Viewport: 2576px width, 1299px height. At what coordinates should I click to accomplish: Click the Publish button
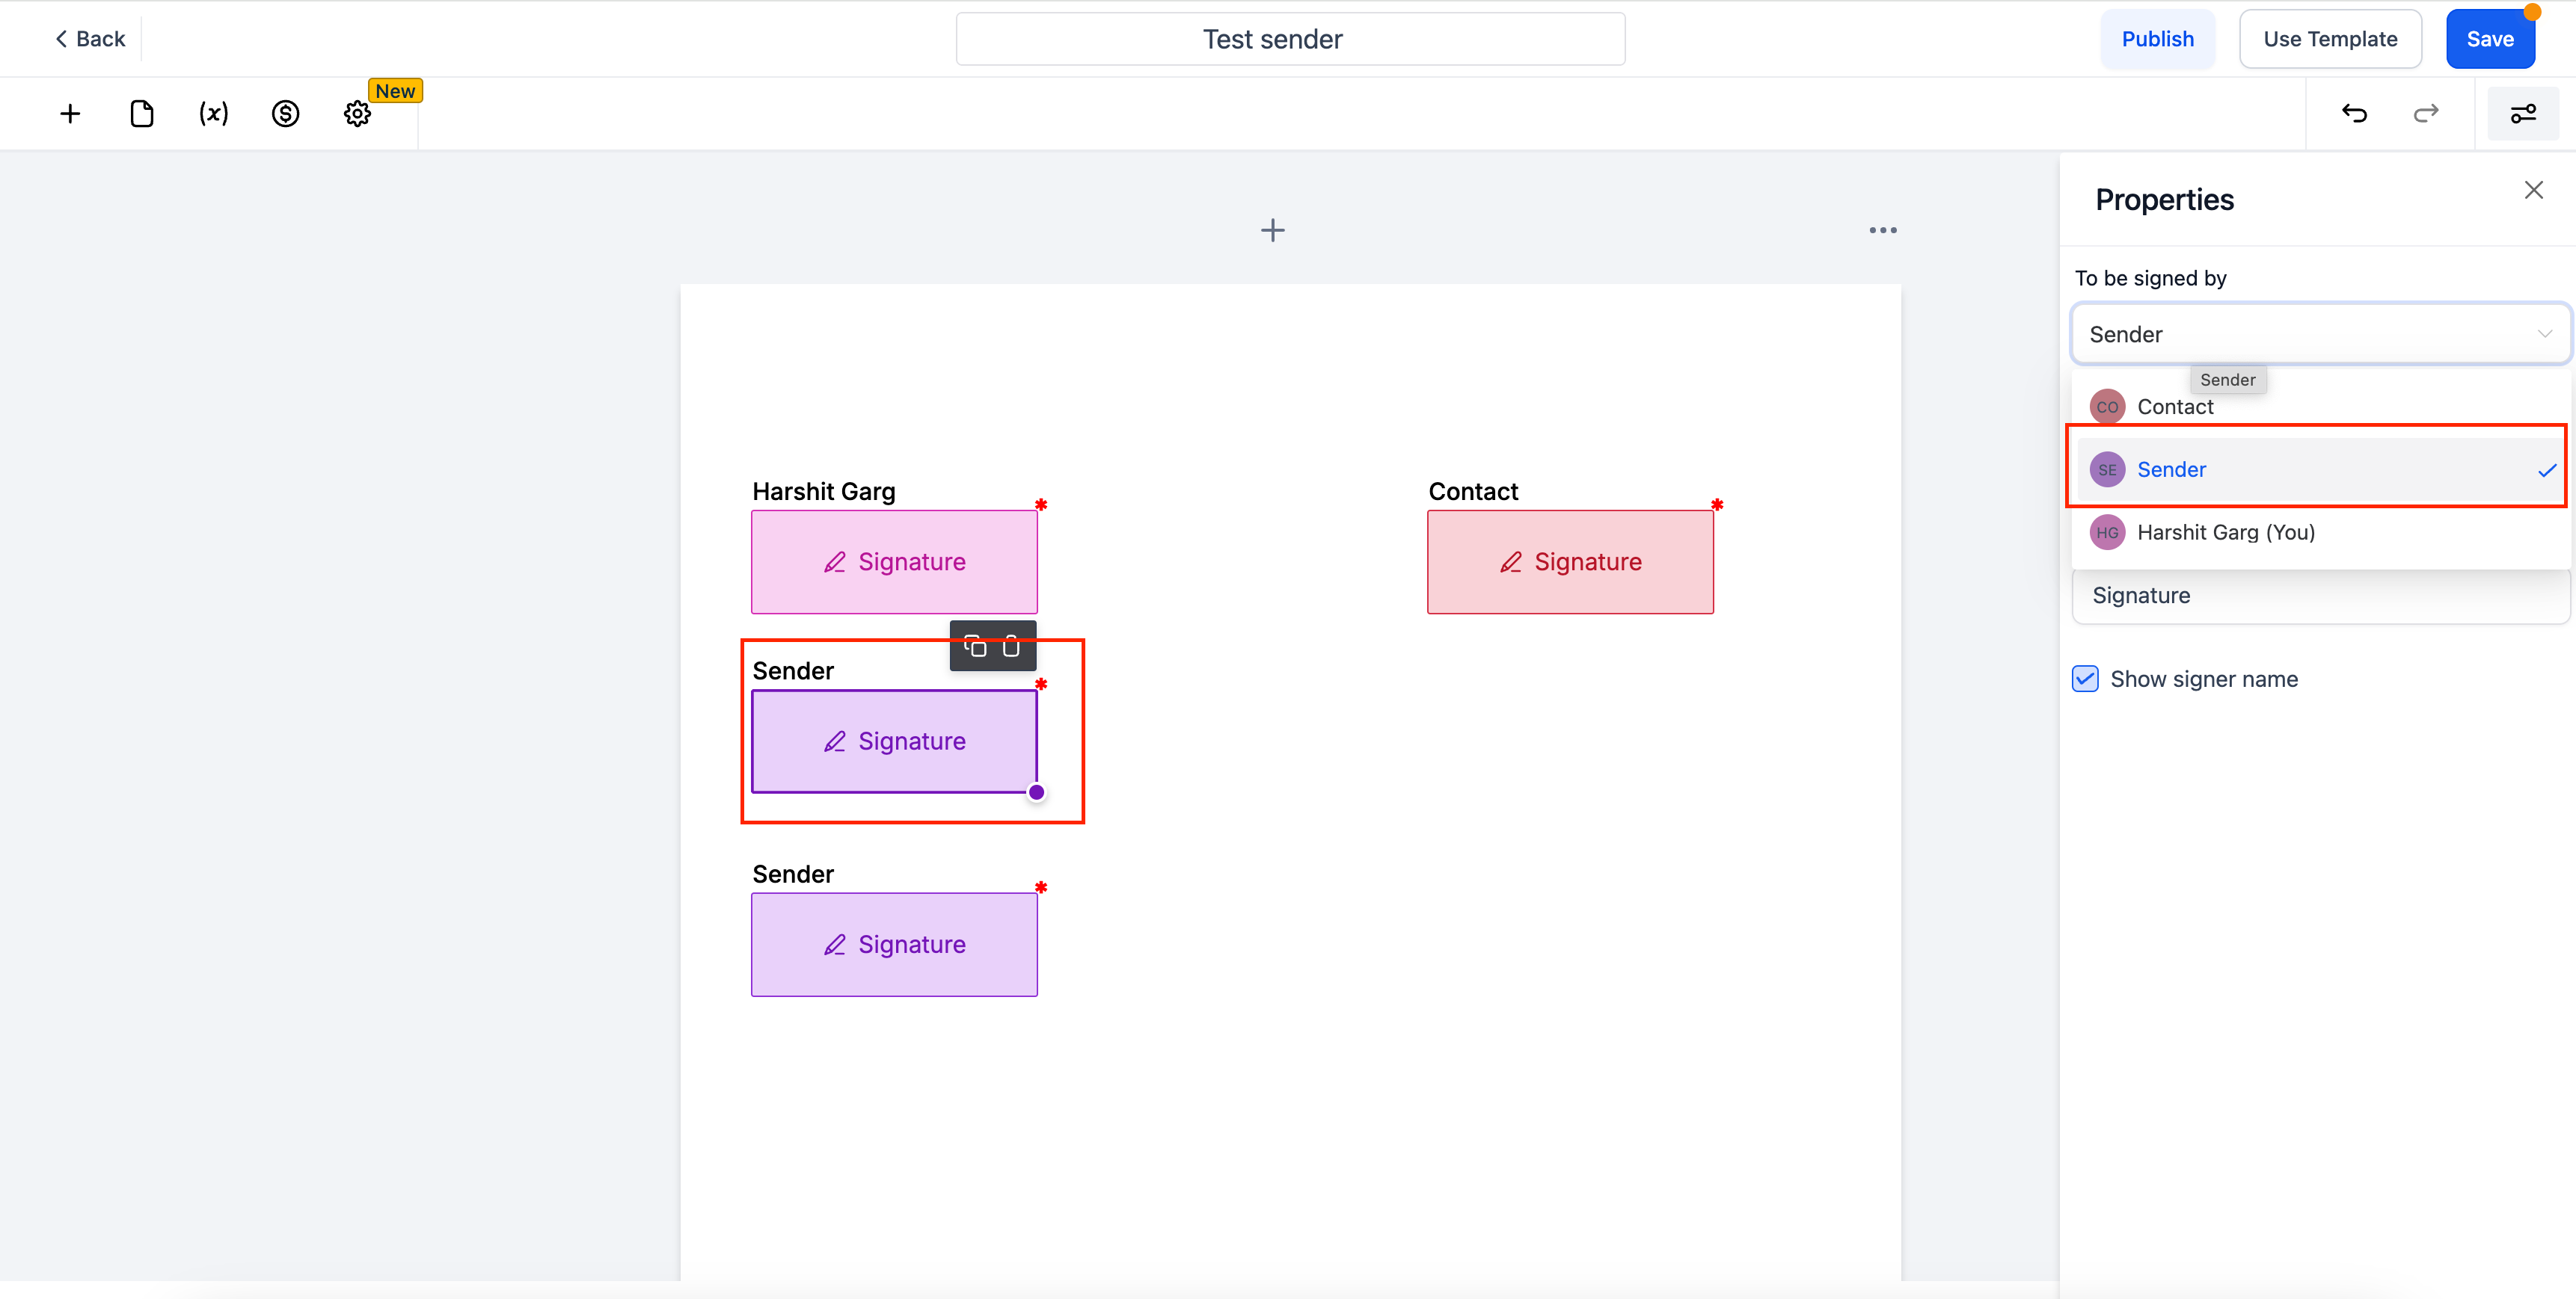pos(2157,39)
